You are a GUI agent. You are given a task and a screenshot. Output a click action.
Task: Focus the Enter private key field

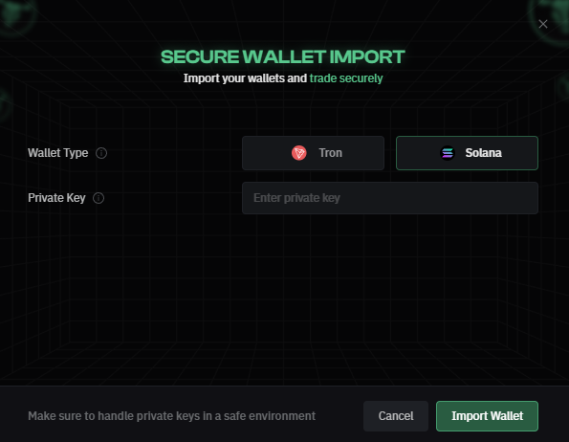click(390, 198)
